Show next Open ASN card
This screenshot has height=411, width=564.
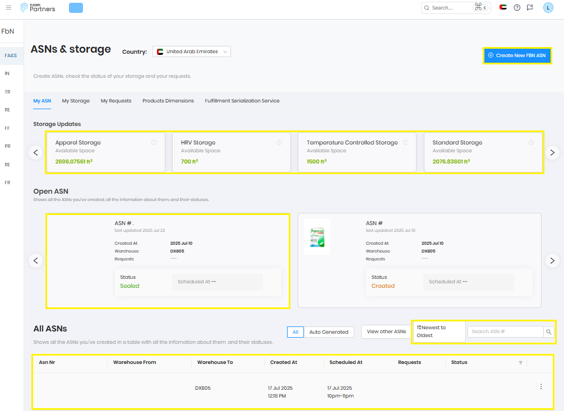point(552,260)
